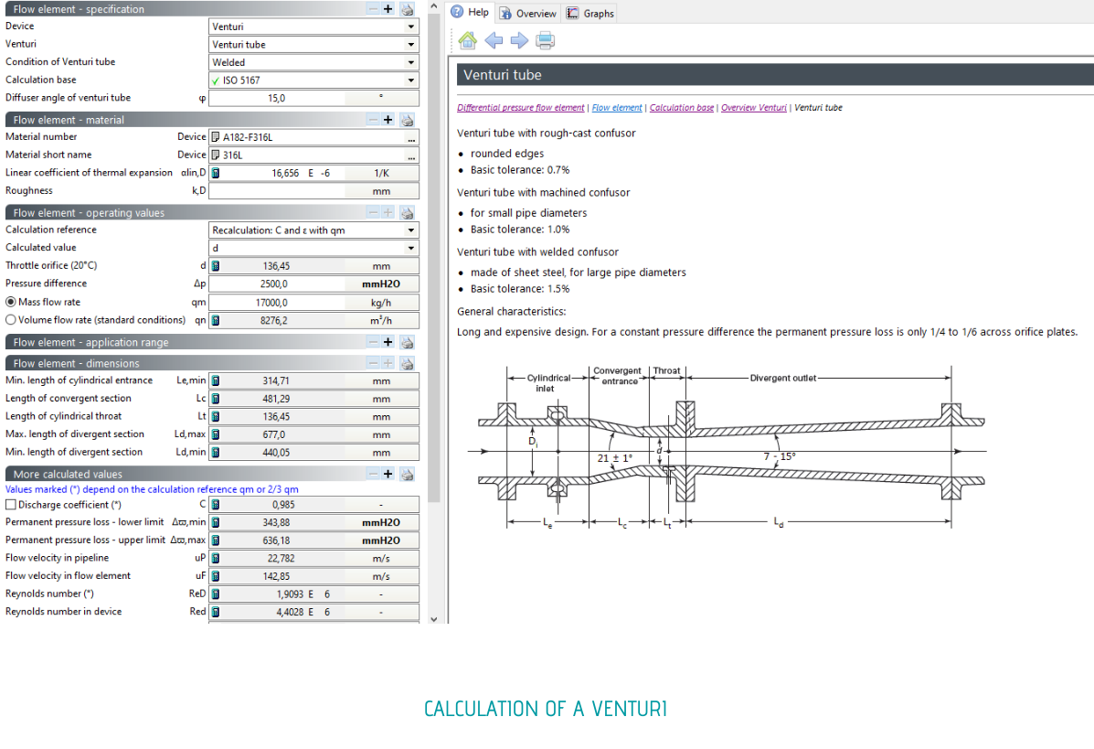Image resolution: width=1094 pixels, height=749 pixels.
Task: Click the ellipsis button of Material number
Action: pyautogui.click(x=411, y=137)
